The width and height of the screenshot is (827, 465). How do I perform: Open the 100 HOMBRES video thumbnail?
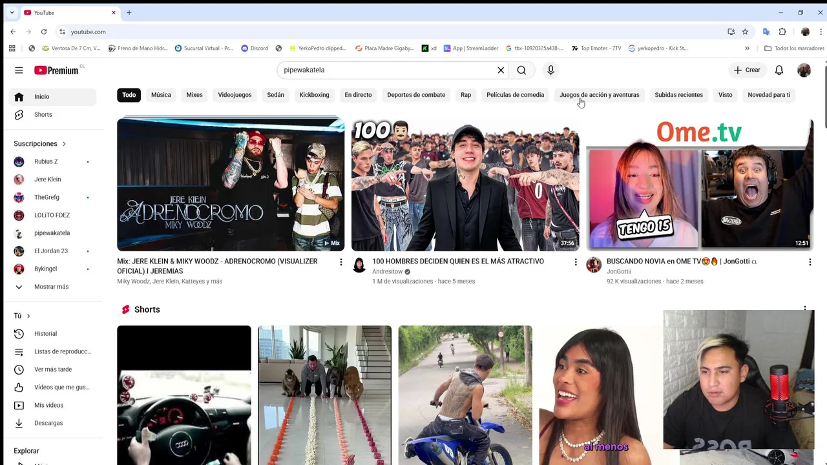point(465,183)
